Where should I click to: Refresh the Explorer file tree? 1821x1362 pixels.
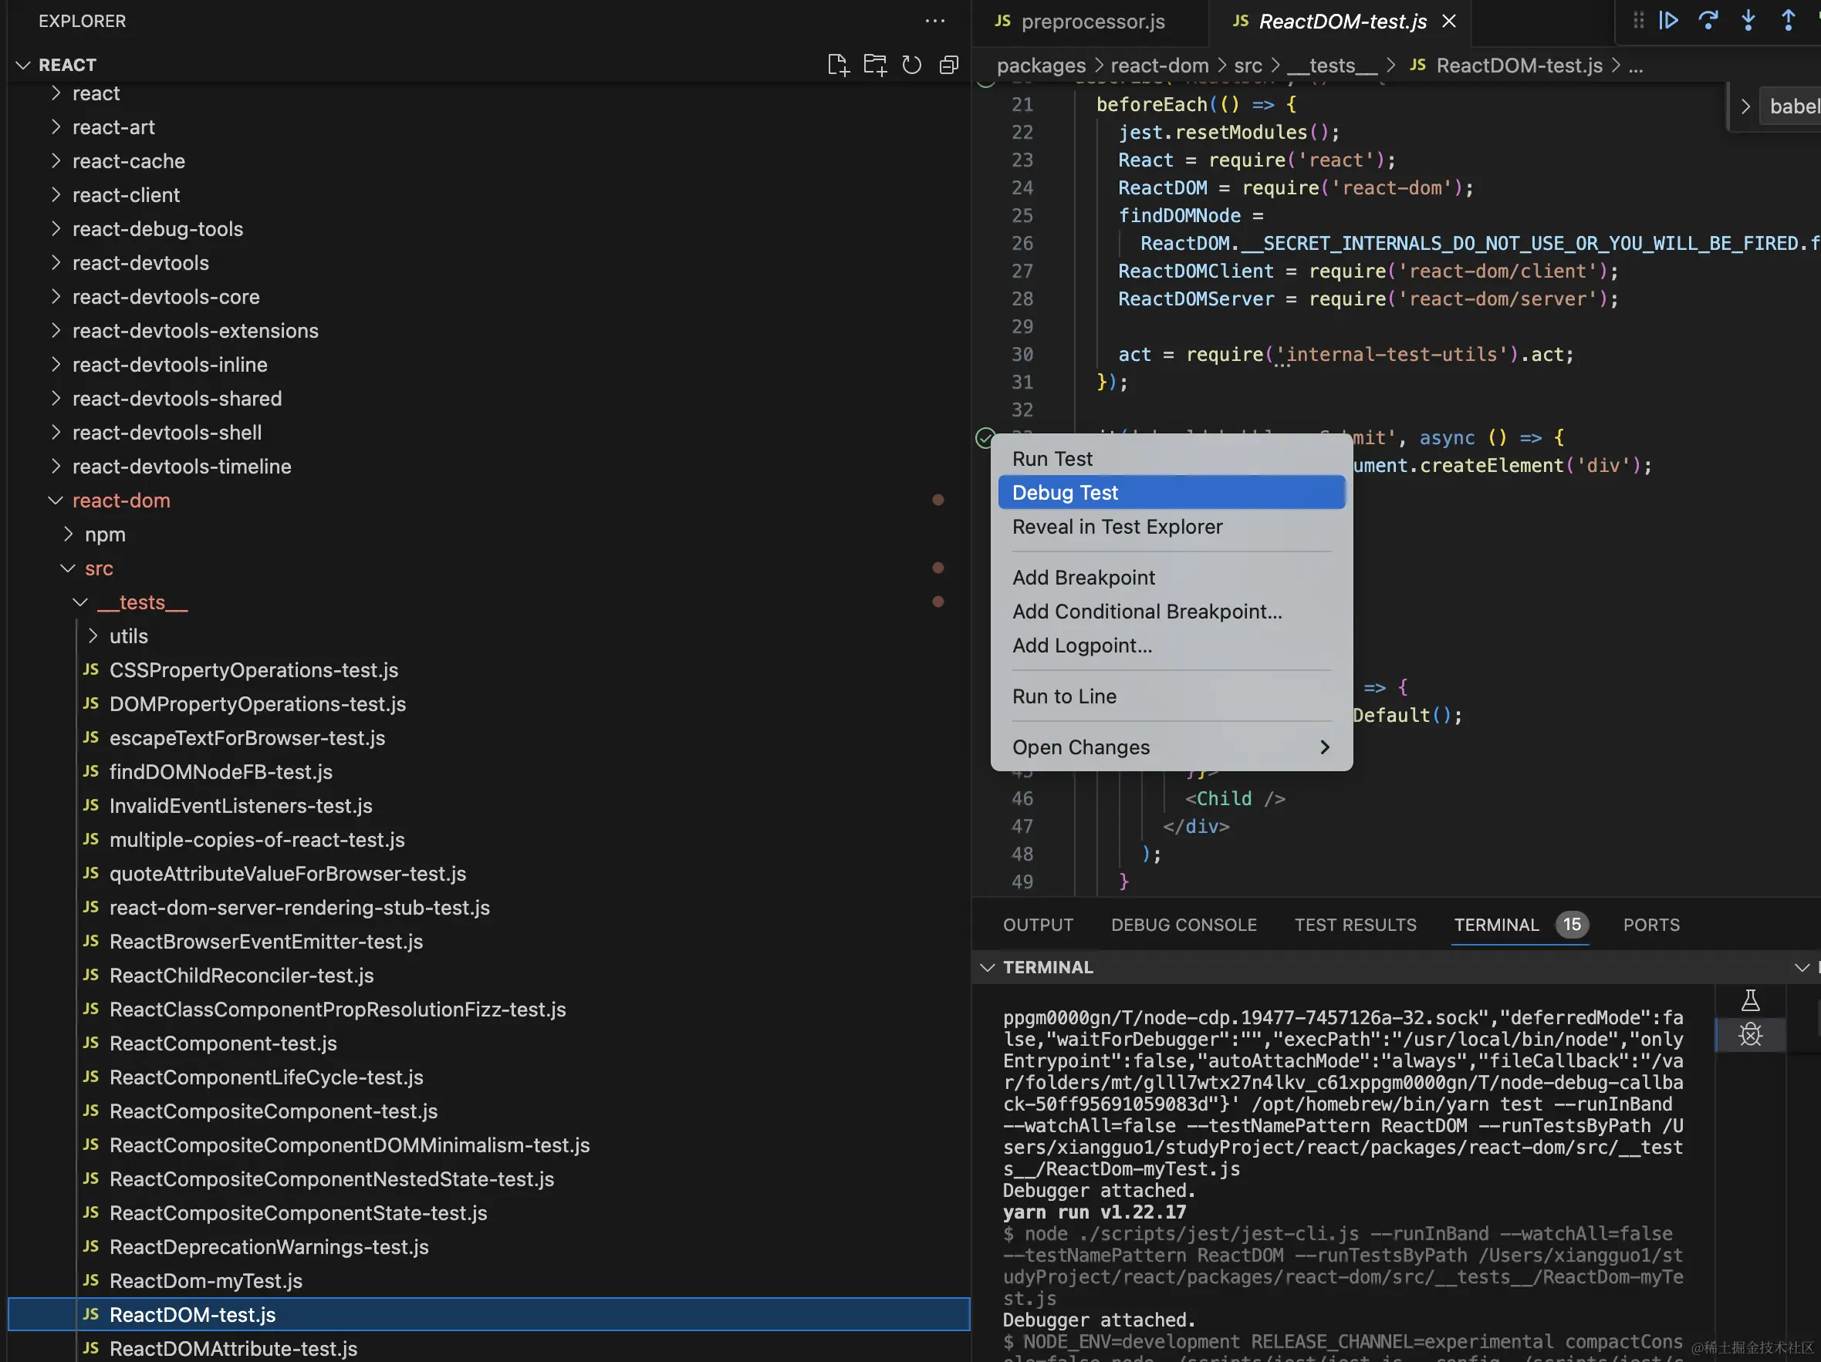(911, 65)
